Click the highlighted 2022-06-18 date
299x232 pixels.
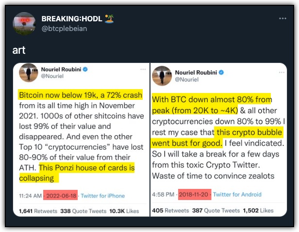pyautogui.click(x=61, y=195)
